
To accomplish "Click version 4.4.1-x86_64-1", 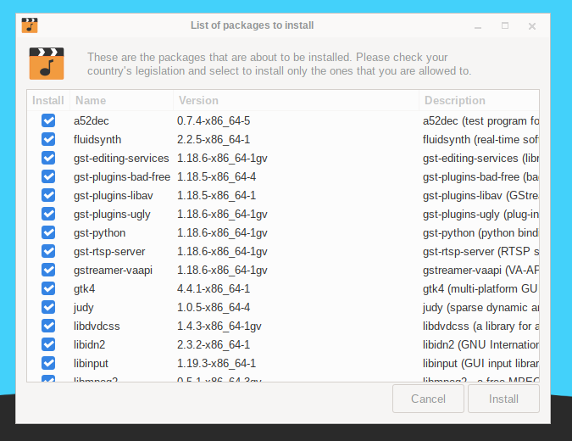I will point(214,289).
